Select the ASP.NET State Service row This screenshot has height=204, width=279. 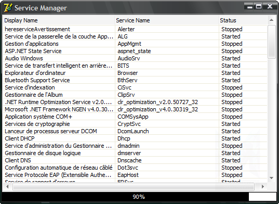point(135,51)
